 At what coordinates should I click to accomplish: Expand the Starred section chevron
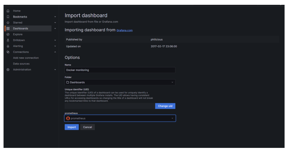[x=55, y=23]
